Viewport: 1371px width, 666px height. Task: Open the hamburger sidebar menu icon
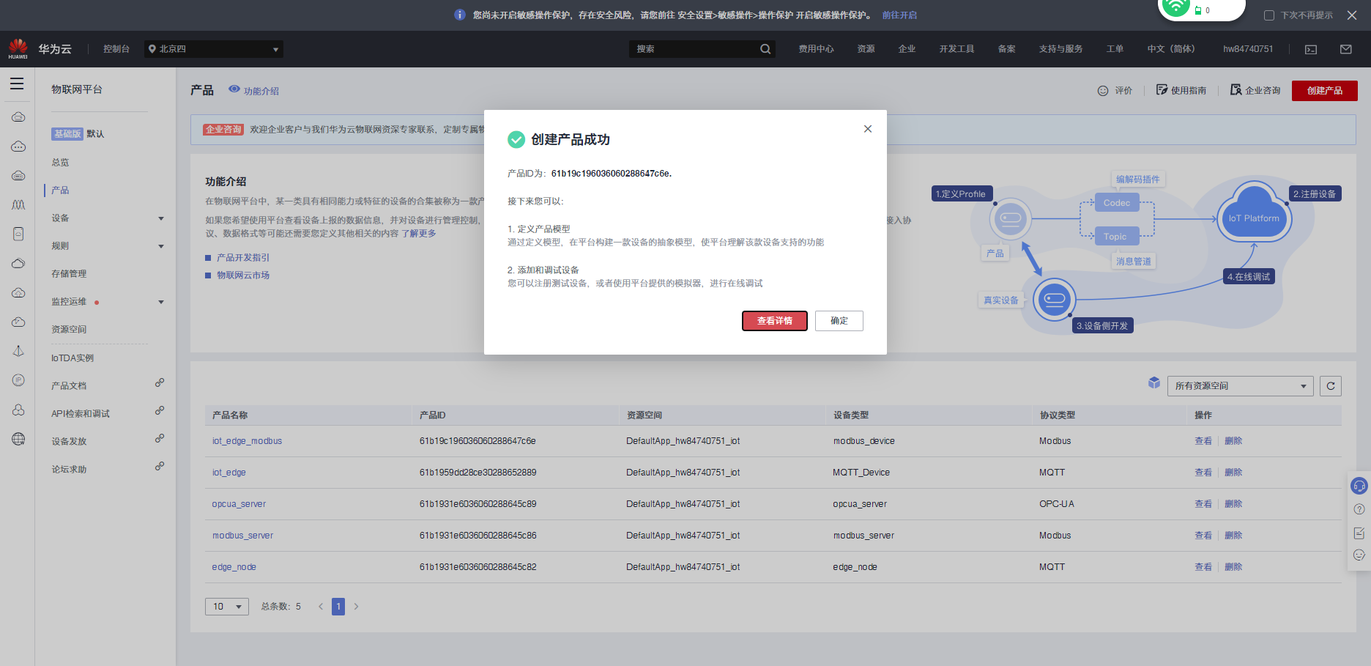[17, 84]
